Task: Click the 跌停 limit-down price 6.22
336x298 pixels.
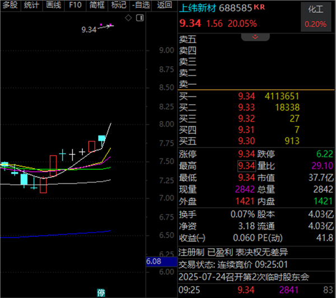Action: pos(325,154)
